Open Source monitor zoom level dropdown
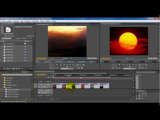Screen dimensions: 160x120 click(x=67, y=58)
